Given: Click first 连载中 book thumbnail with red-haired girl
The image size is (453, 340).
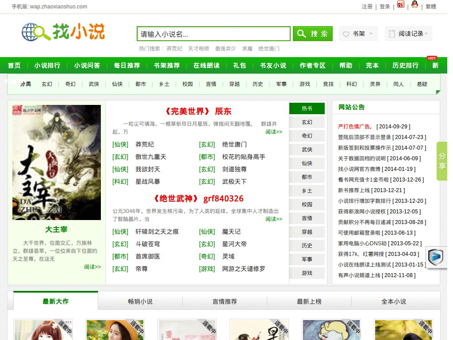Looking at the screenshot, I should pyautogui.click(x=43, y=330).
